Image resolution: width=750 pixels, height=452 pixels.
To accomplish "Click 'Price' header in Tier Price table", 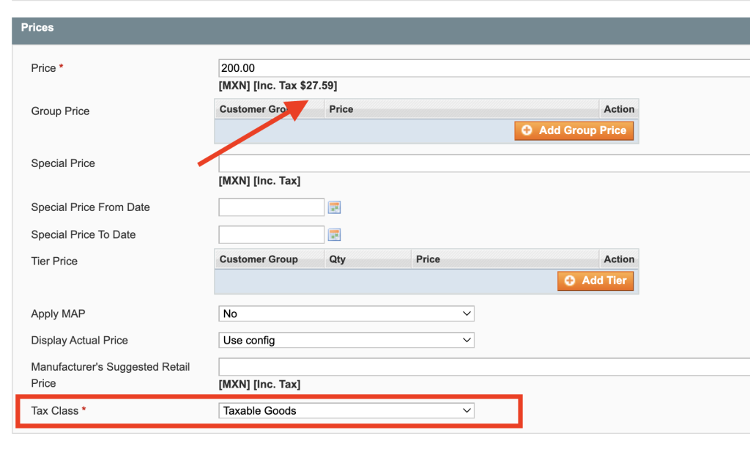I will (x=428, y=259).
